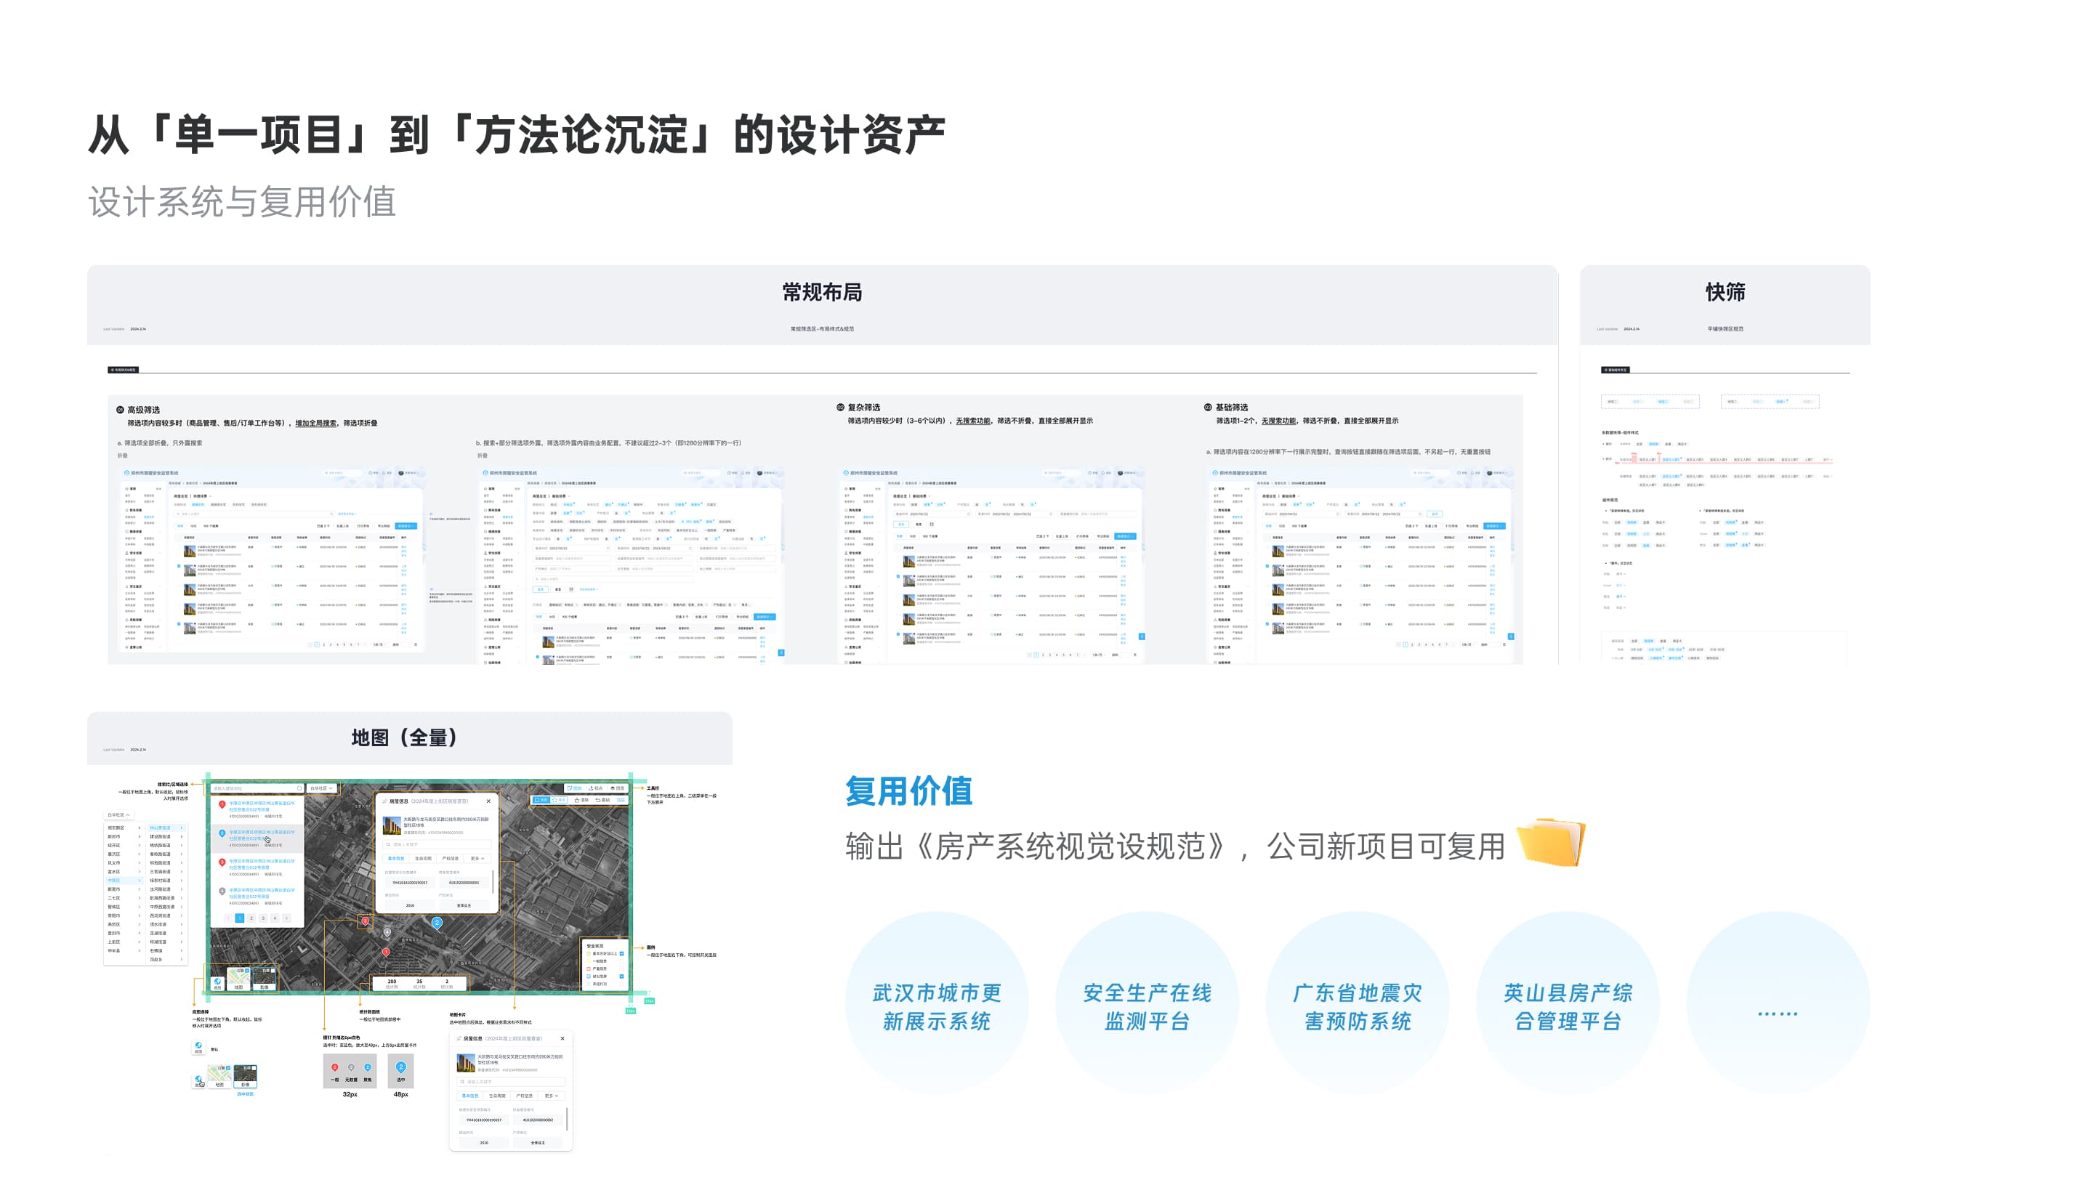This screenshot has width=2093, height=1177.
Task: Select the 产权信息 tab in the lower 房屋信息 card
Action: point(525,1096)
